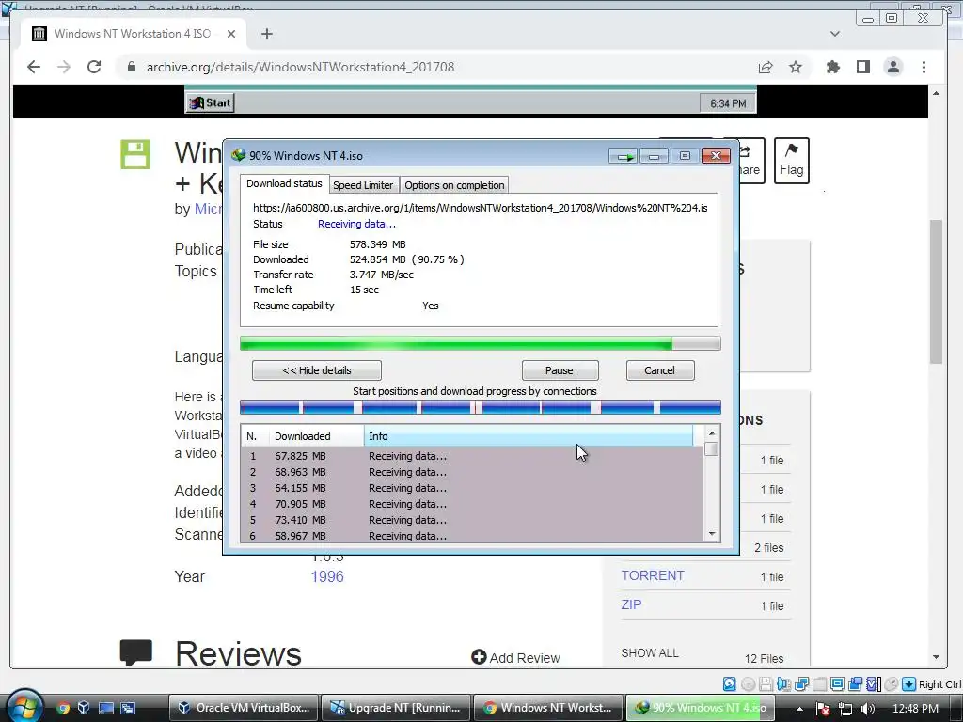This screenshot has height=722, width=963.
Task: Click the connections list scroll down arrow
Action: [712, 534]
